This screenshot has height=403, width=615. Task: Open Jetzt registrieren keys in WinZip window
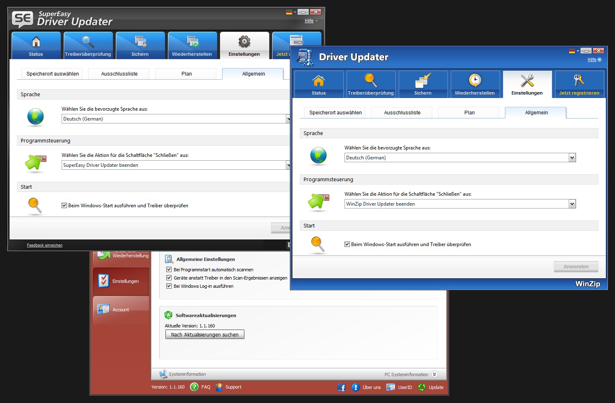click(579, 81)
